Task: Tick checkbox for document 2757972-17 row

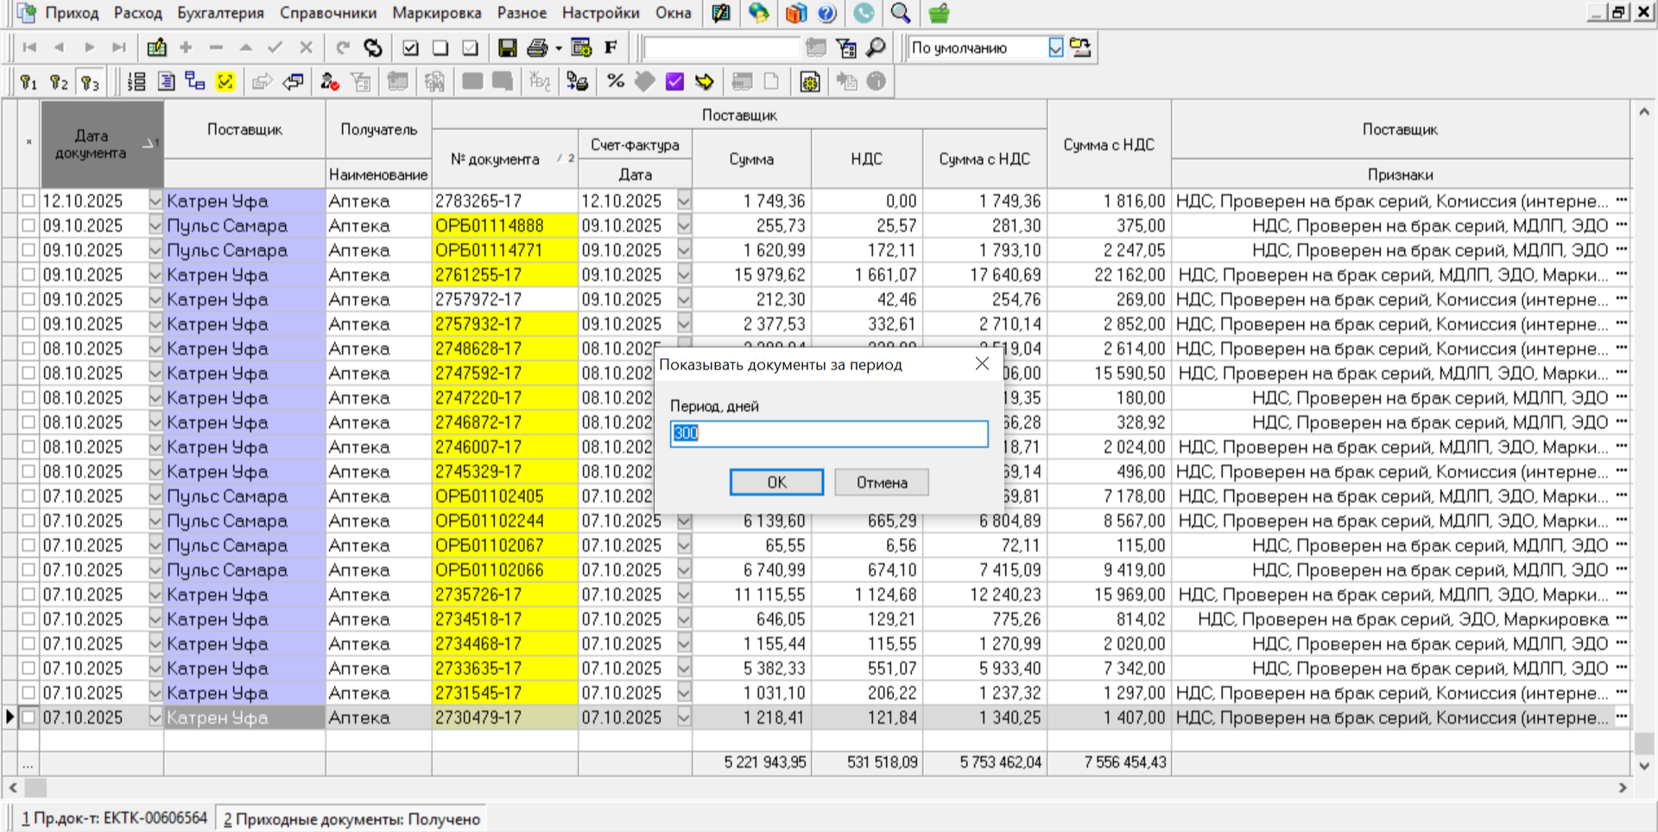Action: 28,299
